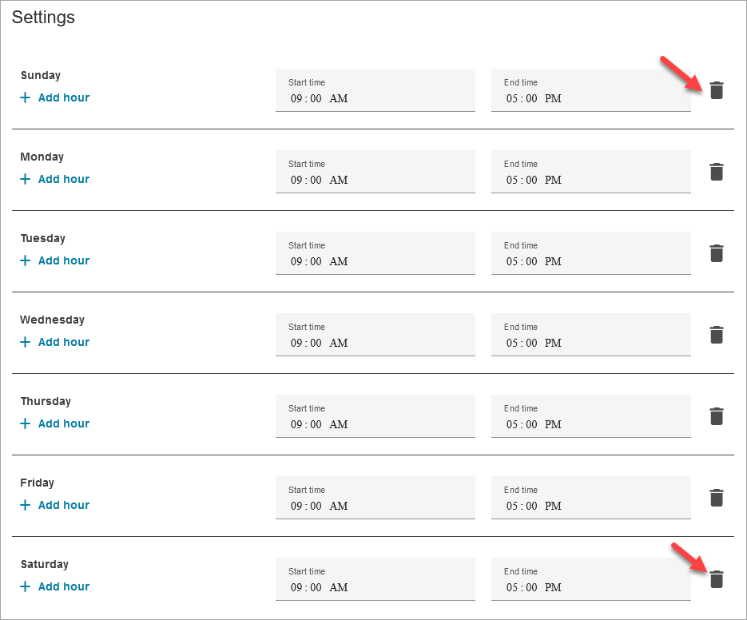Click Monday Start time field

[x=375, y=172]
